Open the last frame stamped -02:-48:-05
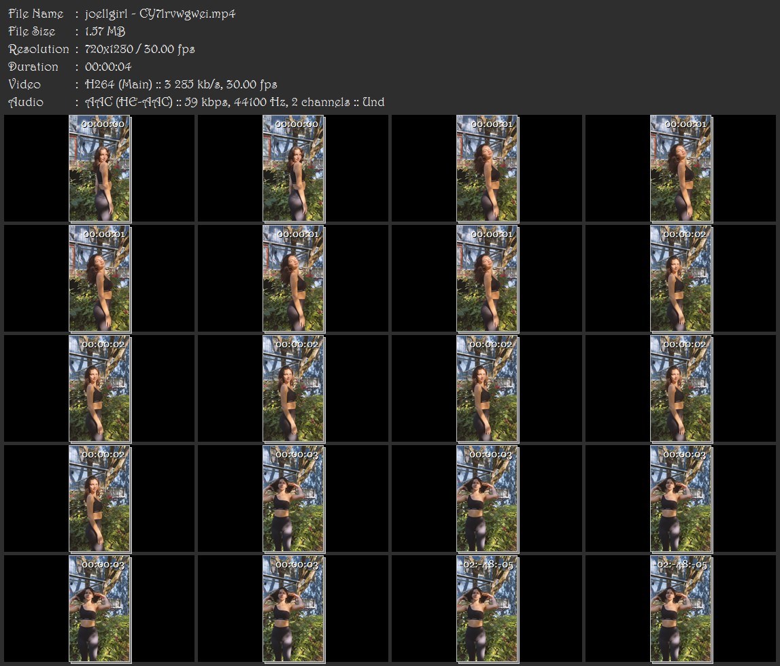 point(681,610)
